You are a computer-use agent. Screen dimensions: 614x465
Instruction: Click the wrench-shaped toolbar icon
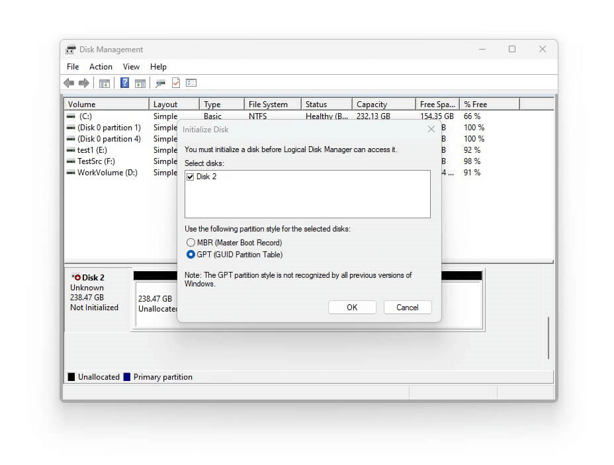(x=159, y=83)
